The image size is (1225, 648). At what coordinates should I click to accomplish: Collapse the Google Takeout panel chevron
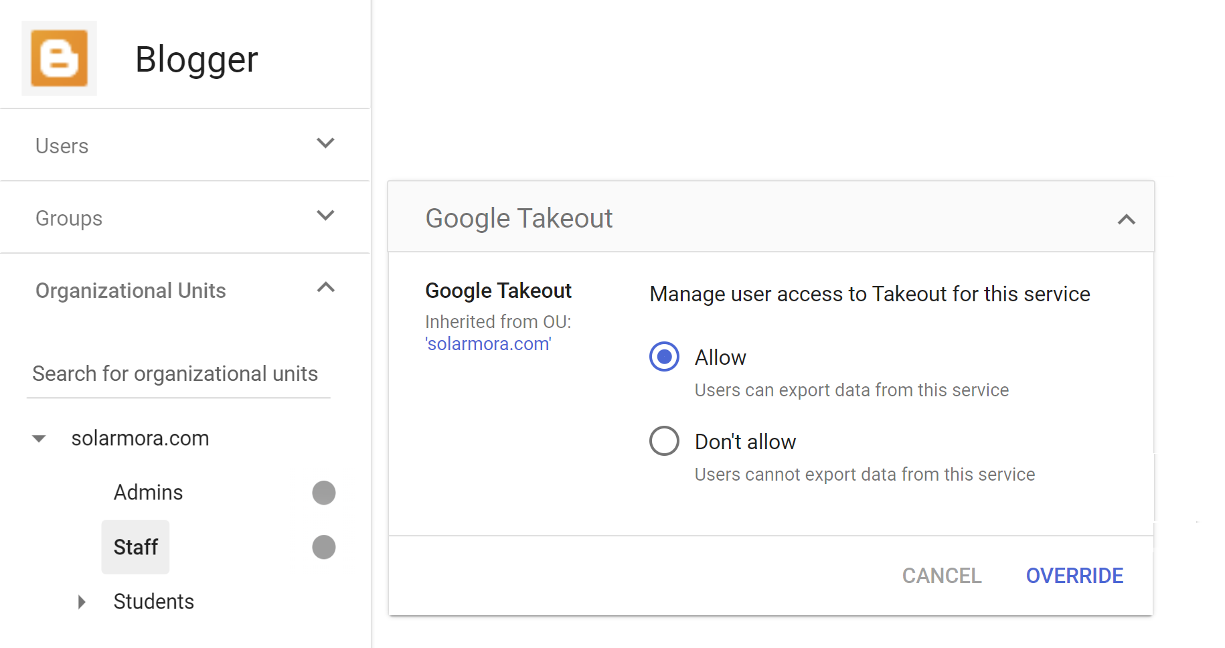(x=1126, y=220)
